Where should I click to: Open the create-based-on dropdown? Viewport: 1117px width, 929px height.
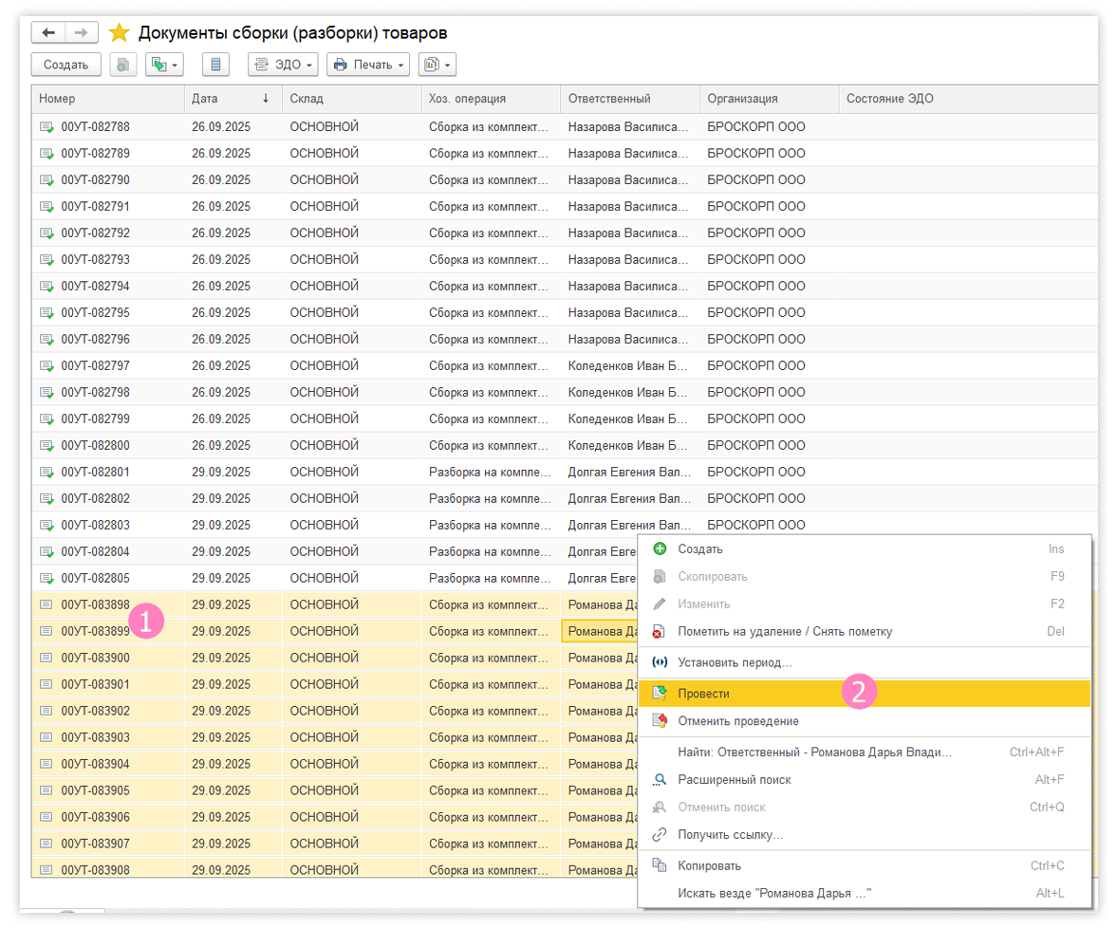coord(163,65)
